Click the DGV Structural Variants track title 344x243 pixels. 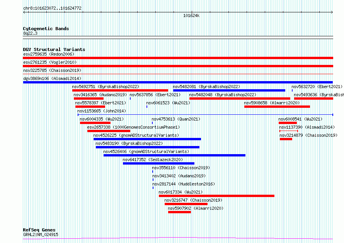54,49
